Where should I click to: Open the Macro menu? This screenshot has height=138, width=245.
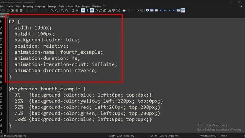70,7
